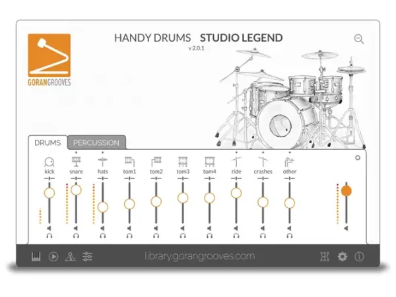Mute the kick channel

[49, 228]
